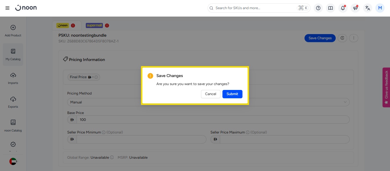Focus the search for SKUs field
This screenshot has width=390, height=171.
click(254, 8)
